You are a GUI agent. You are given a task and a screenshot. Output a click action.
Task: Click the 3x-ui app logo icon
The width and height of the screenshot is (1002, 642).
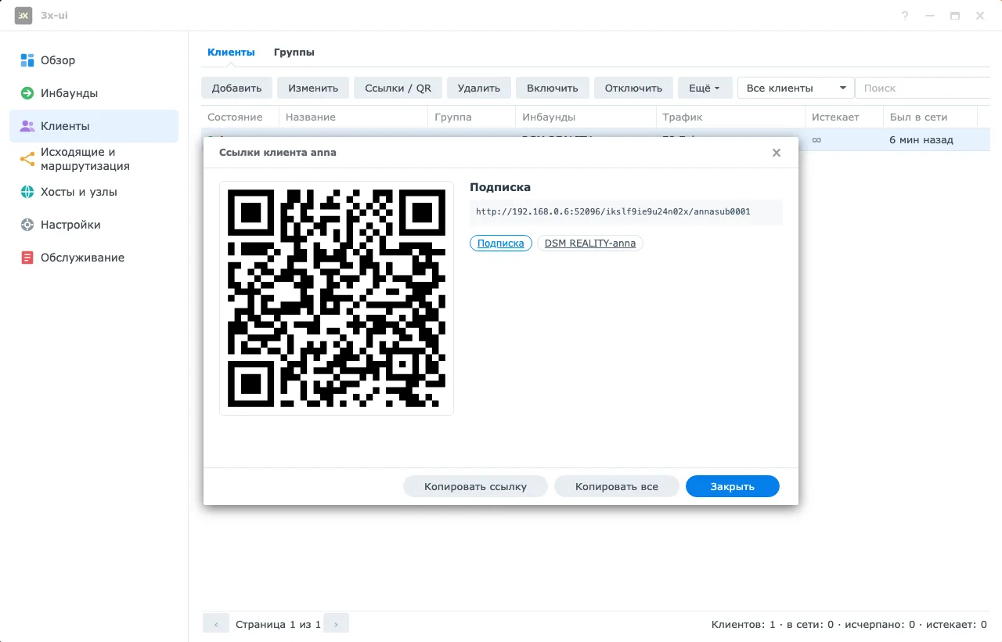point(23,16)
